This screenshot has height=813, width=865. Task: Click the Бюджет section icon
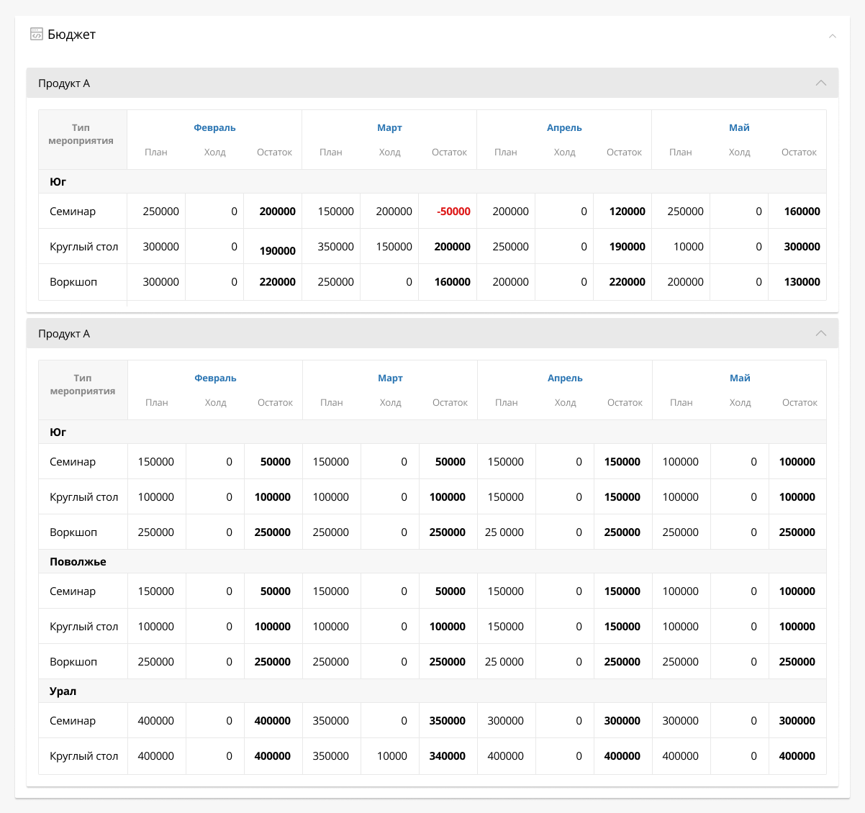36,34
